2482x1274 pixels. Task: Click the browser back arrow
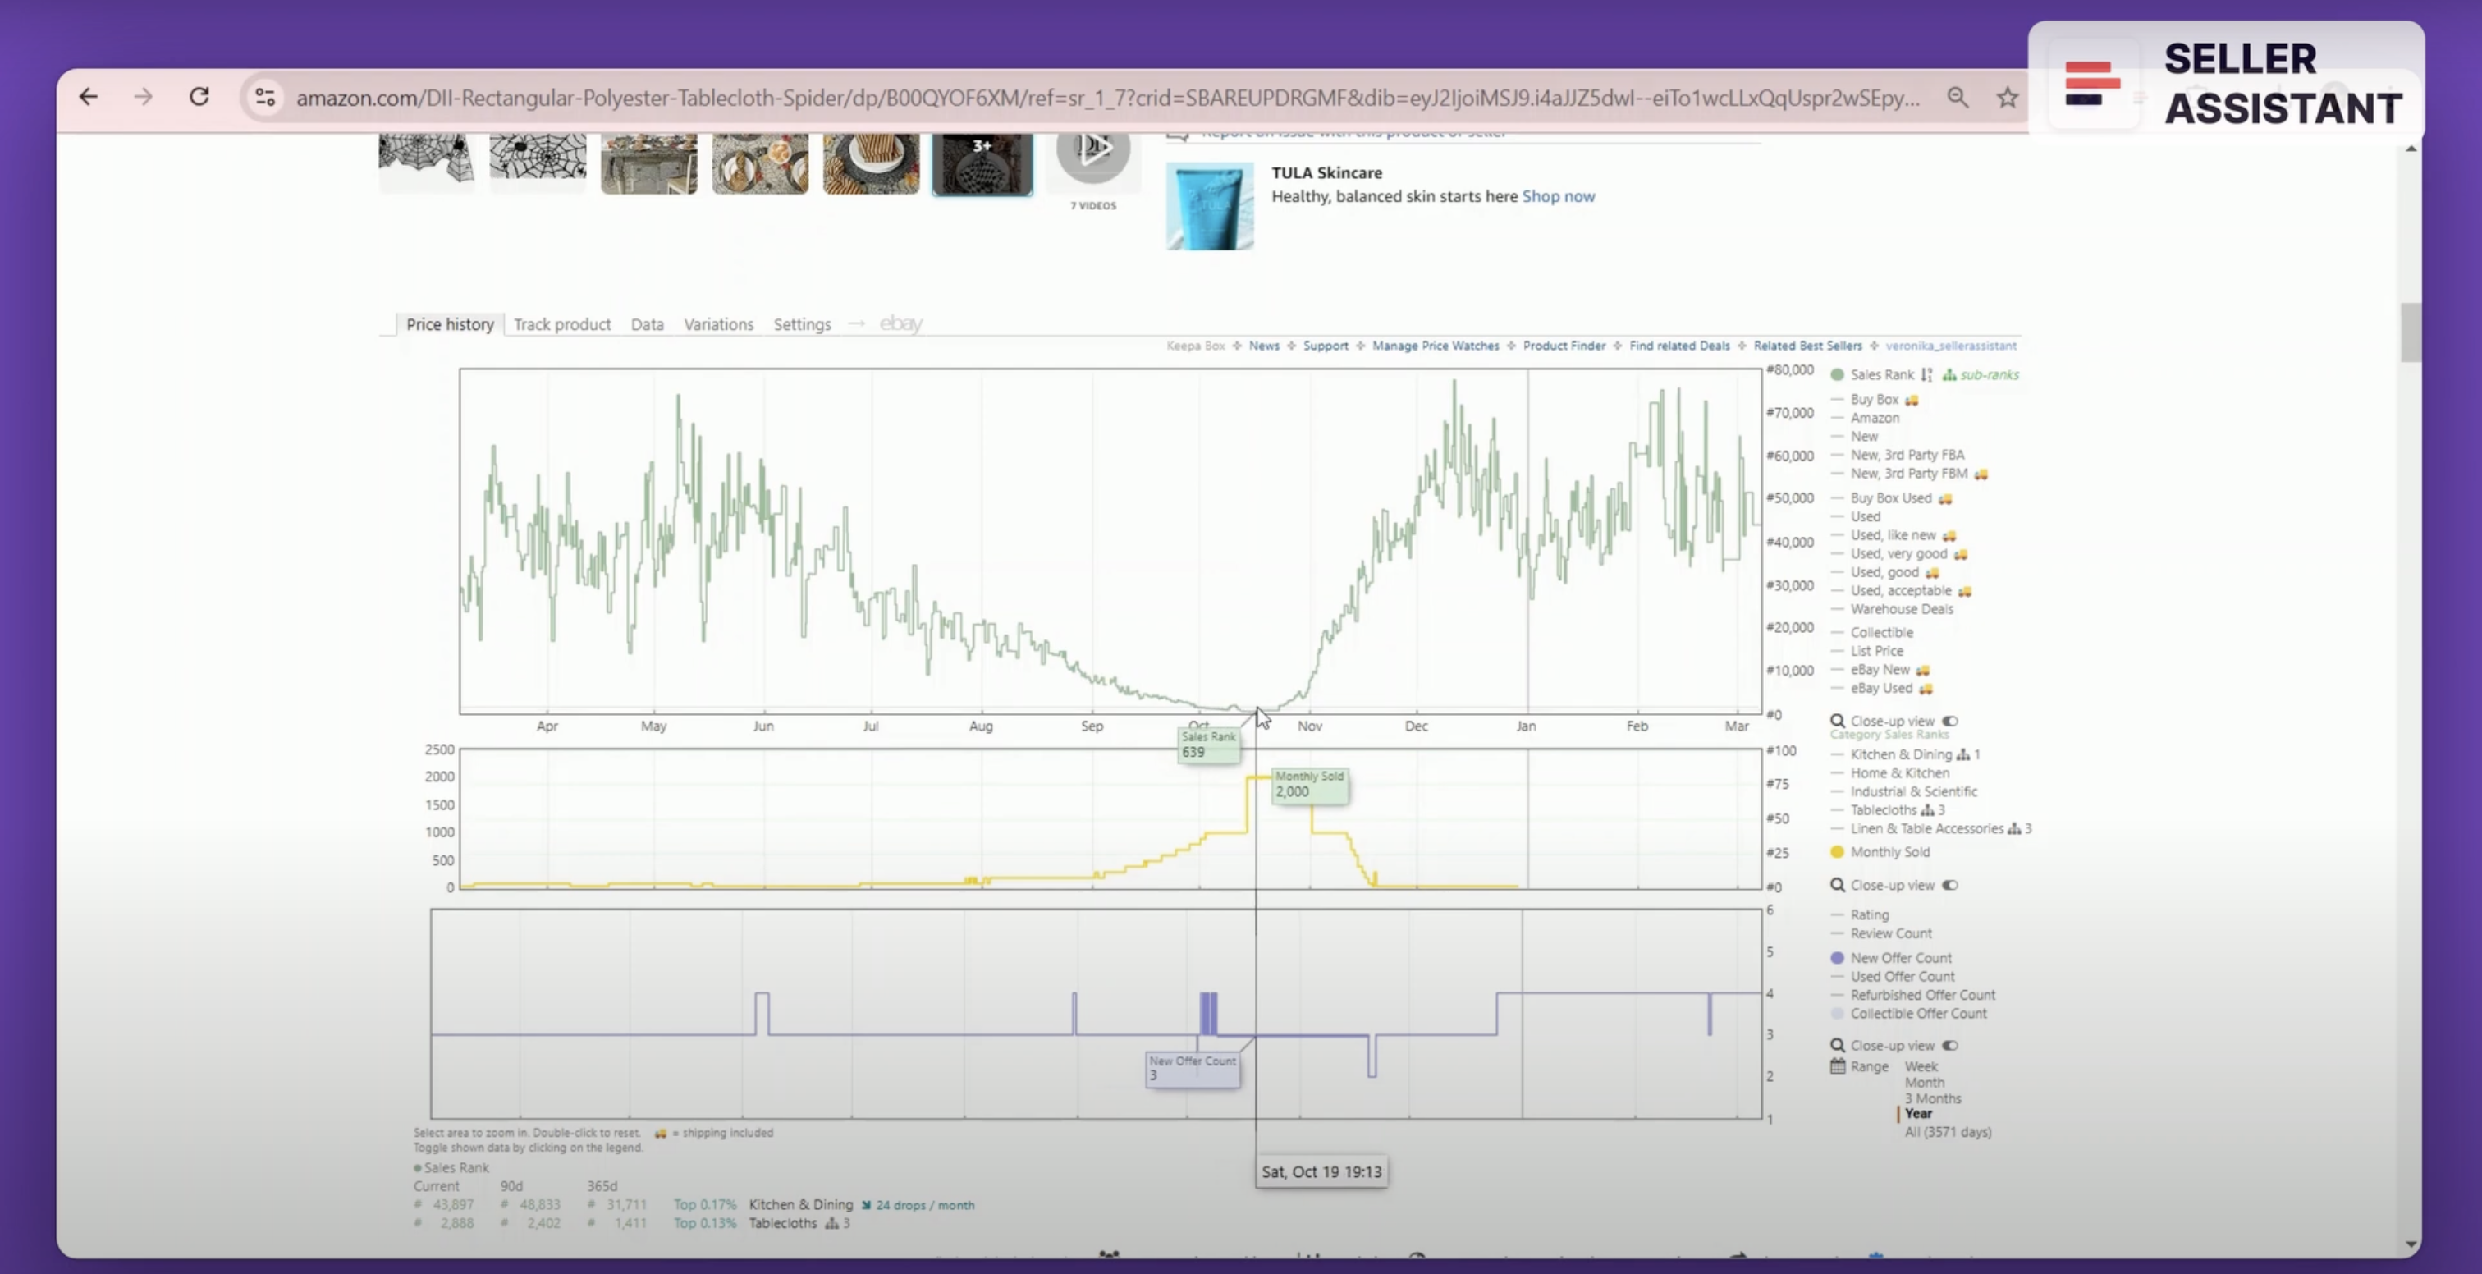[x=89, y=98]
